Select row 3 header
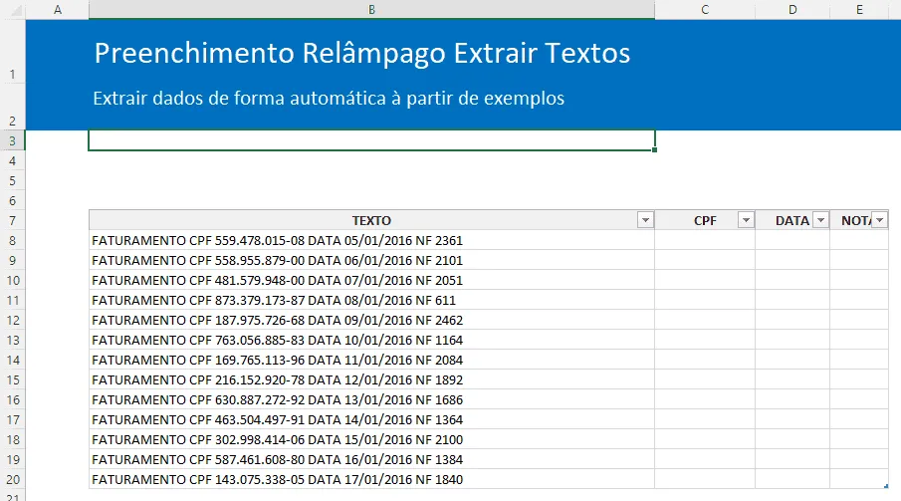Viewport: 901px width, 501px height. 13,140
